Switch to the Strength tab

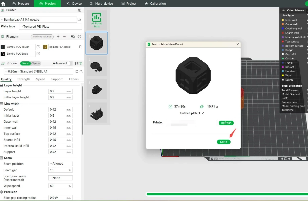tap(24, 79)
